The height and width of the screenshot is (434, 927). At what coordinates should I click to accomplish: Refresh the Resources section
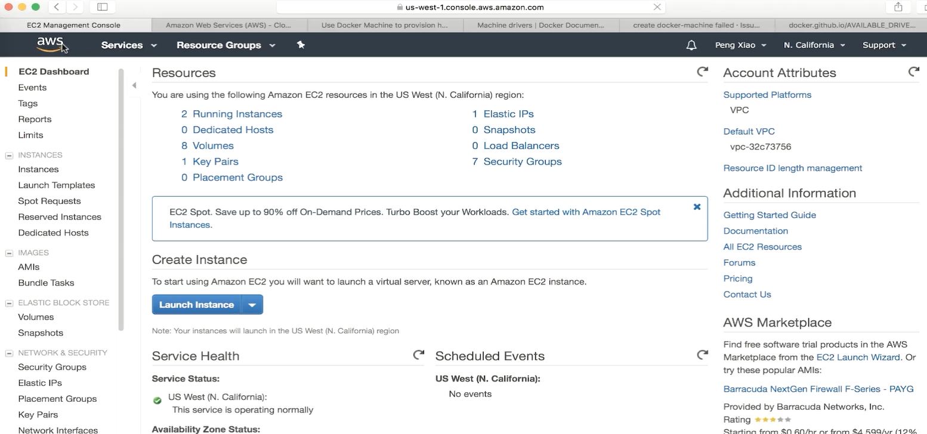tap(703, 72)
